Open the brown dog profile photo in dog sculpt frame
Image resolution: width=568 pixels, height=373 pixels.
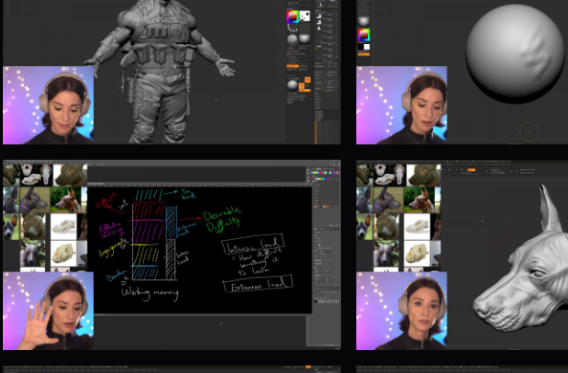pyautogui.click(x=420, y=200)
